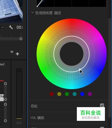Viewport: 112px width, 128px height.
Task: Click the audio meter bar
Action: pos(19,94)
